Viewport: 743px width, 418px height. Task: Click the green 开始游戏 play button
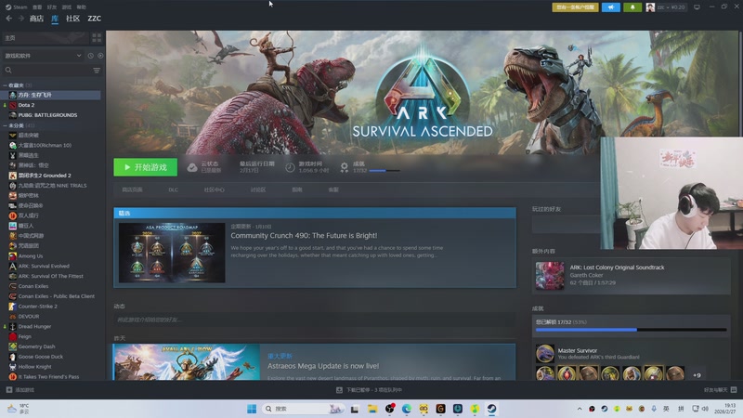(x=146, y=167)
